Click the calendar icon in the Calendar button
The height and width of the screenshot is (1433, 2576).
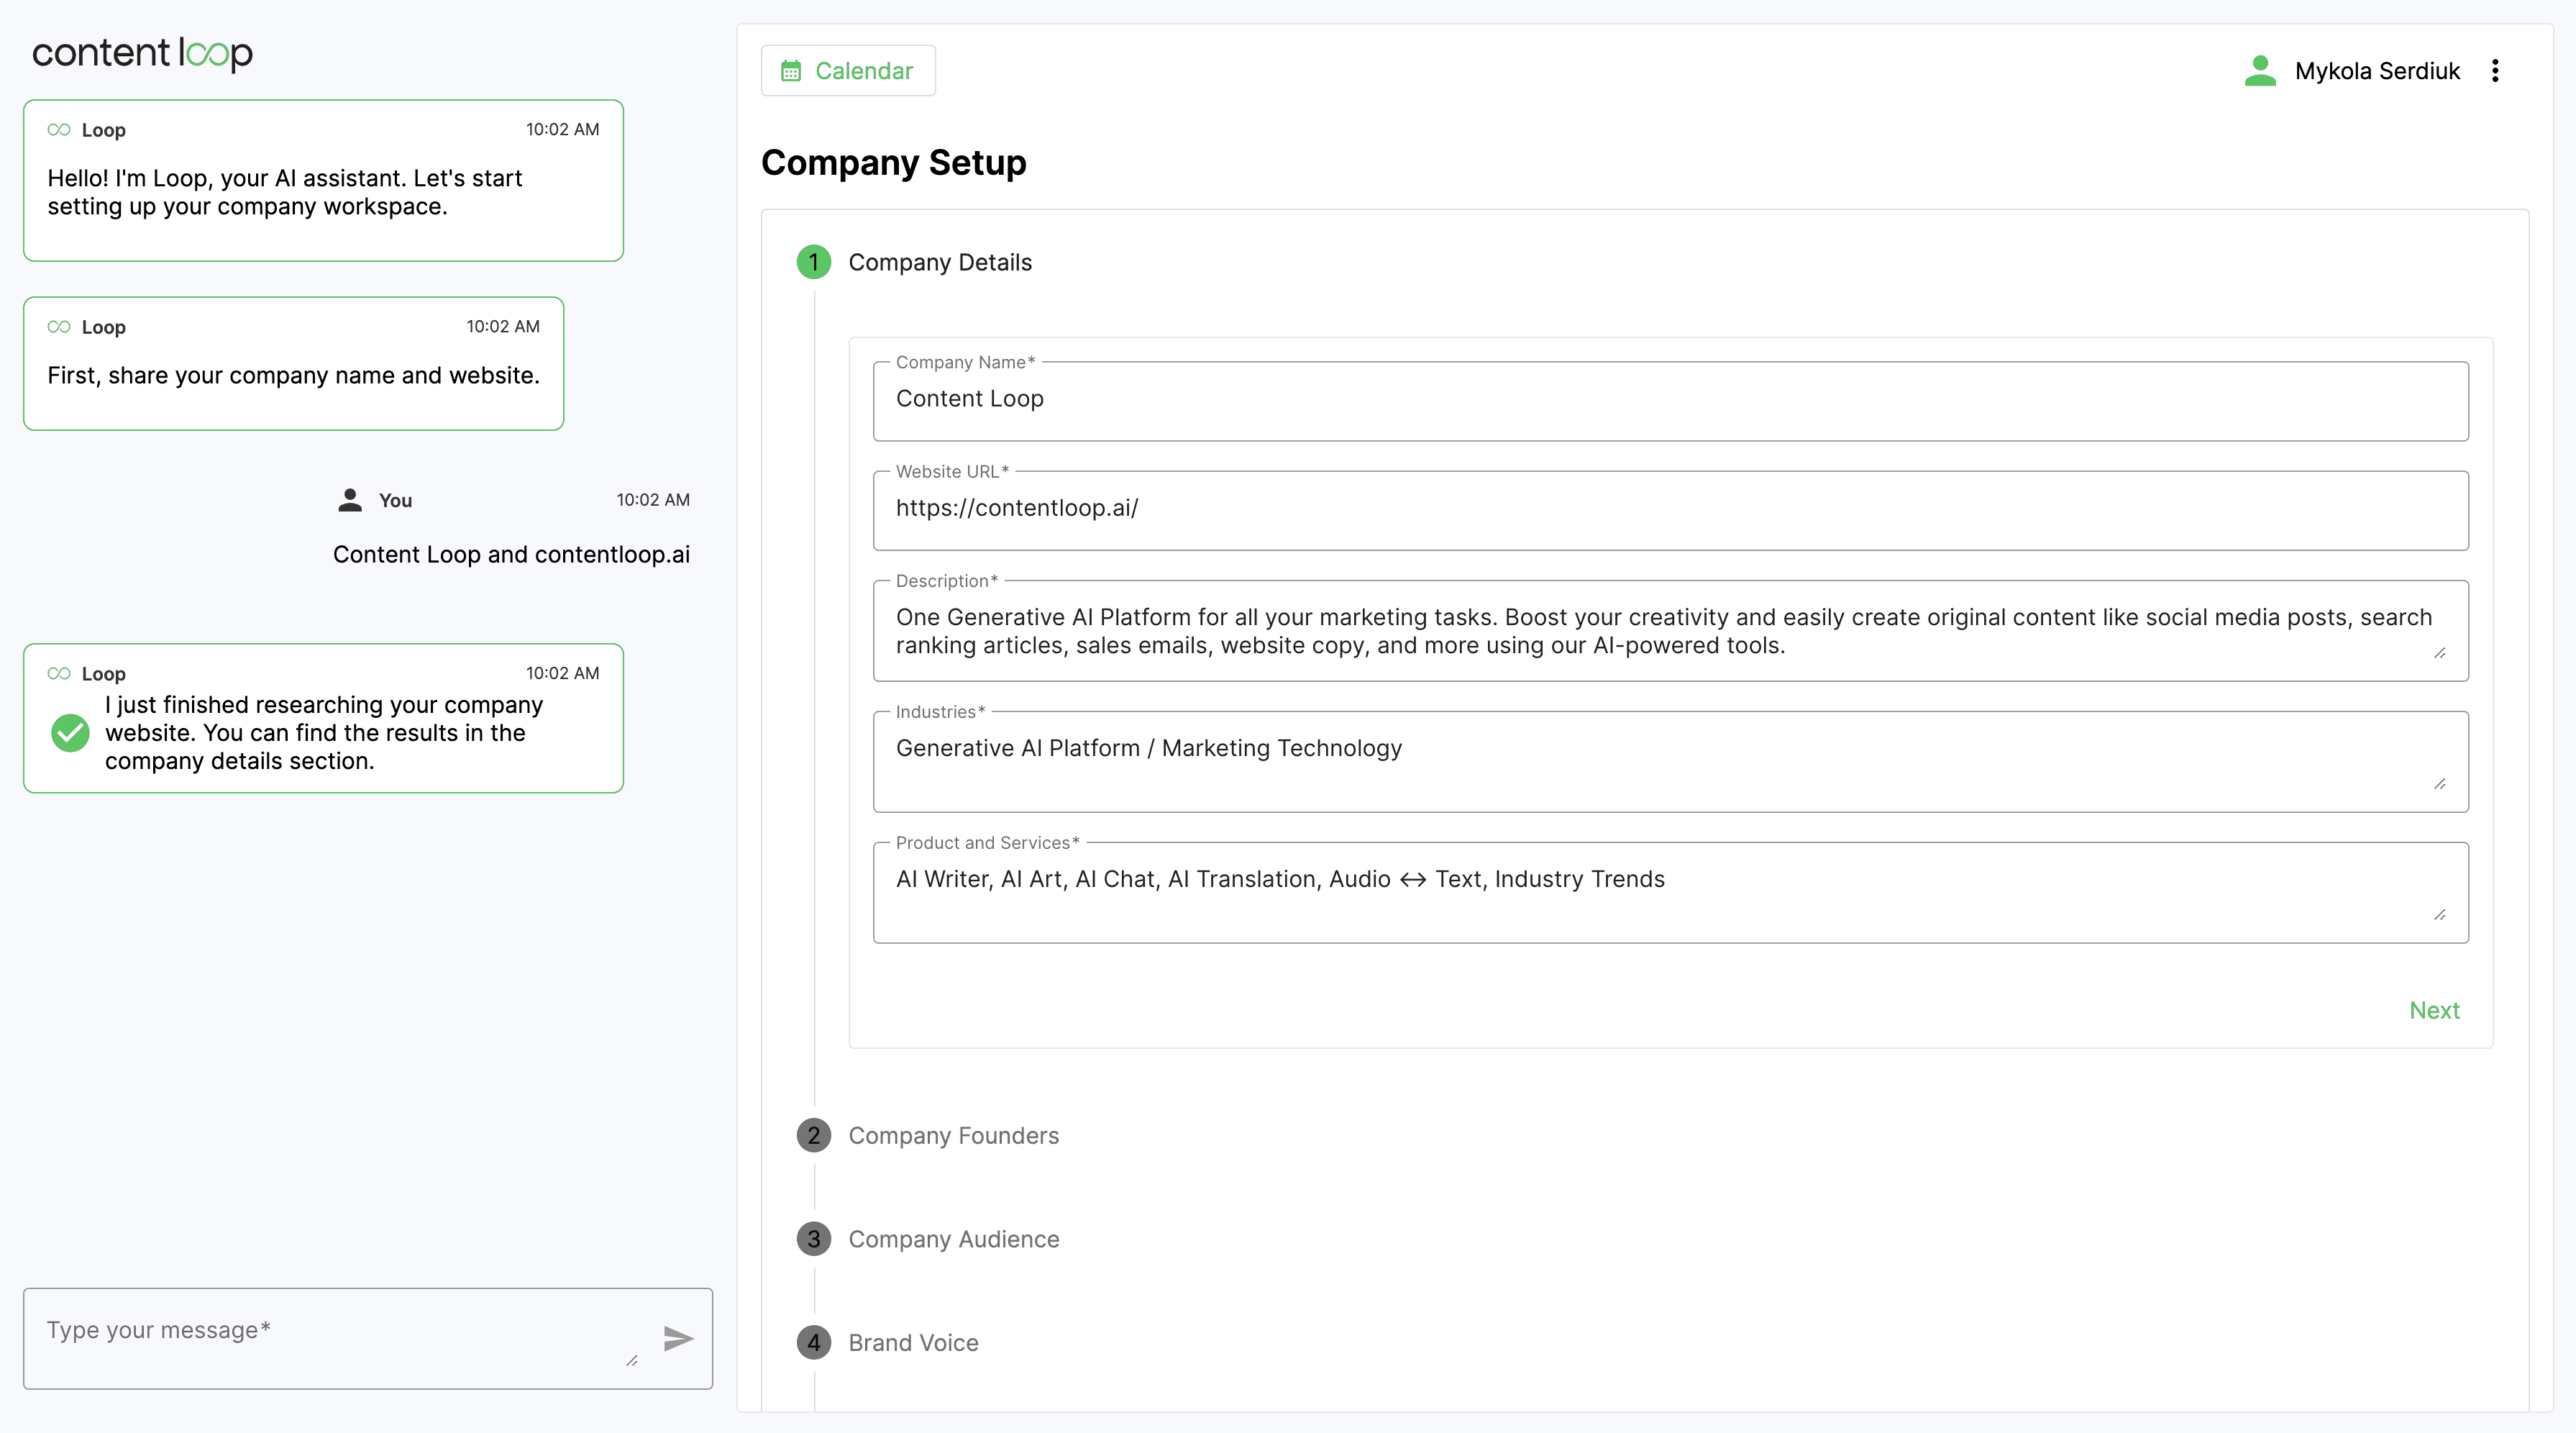coord(791,71)
